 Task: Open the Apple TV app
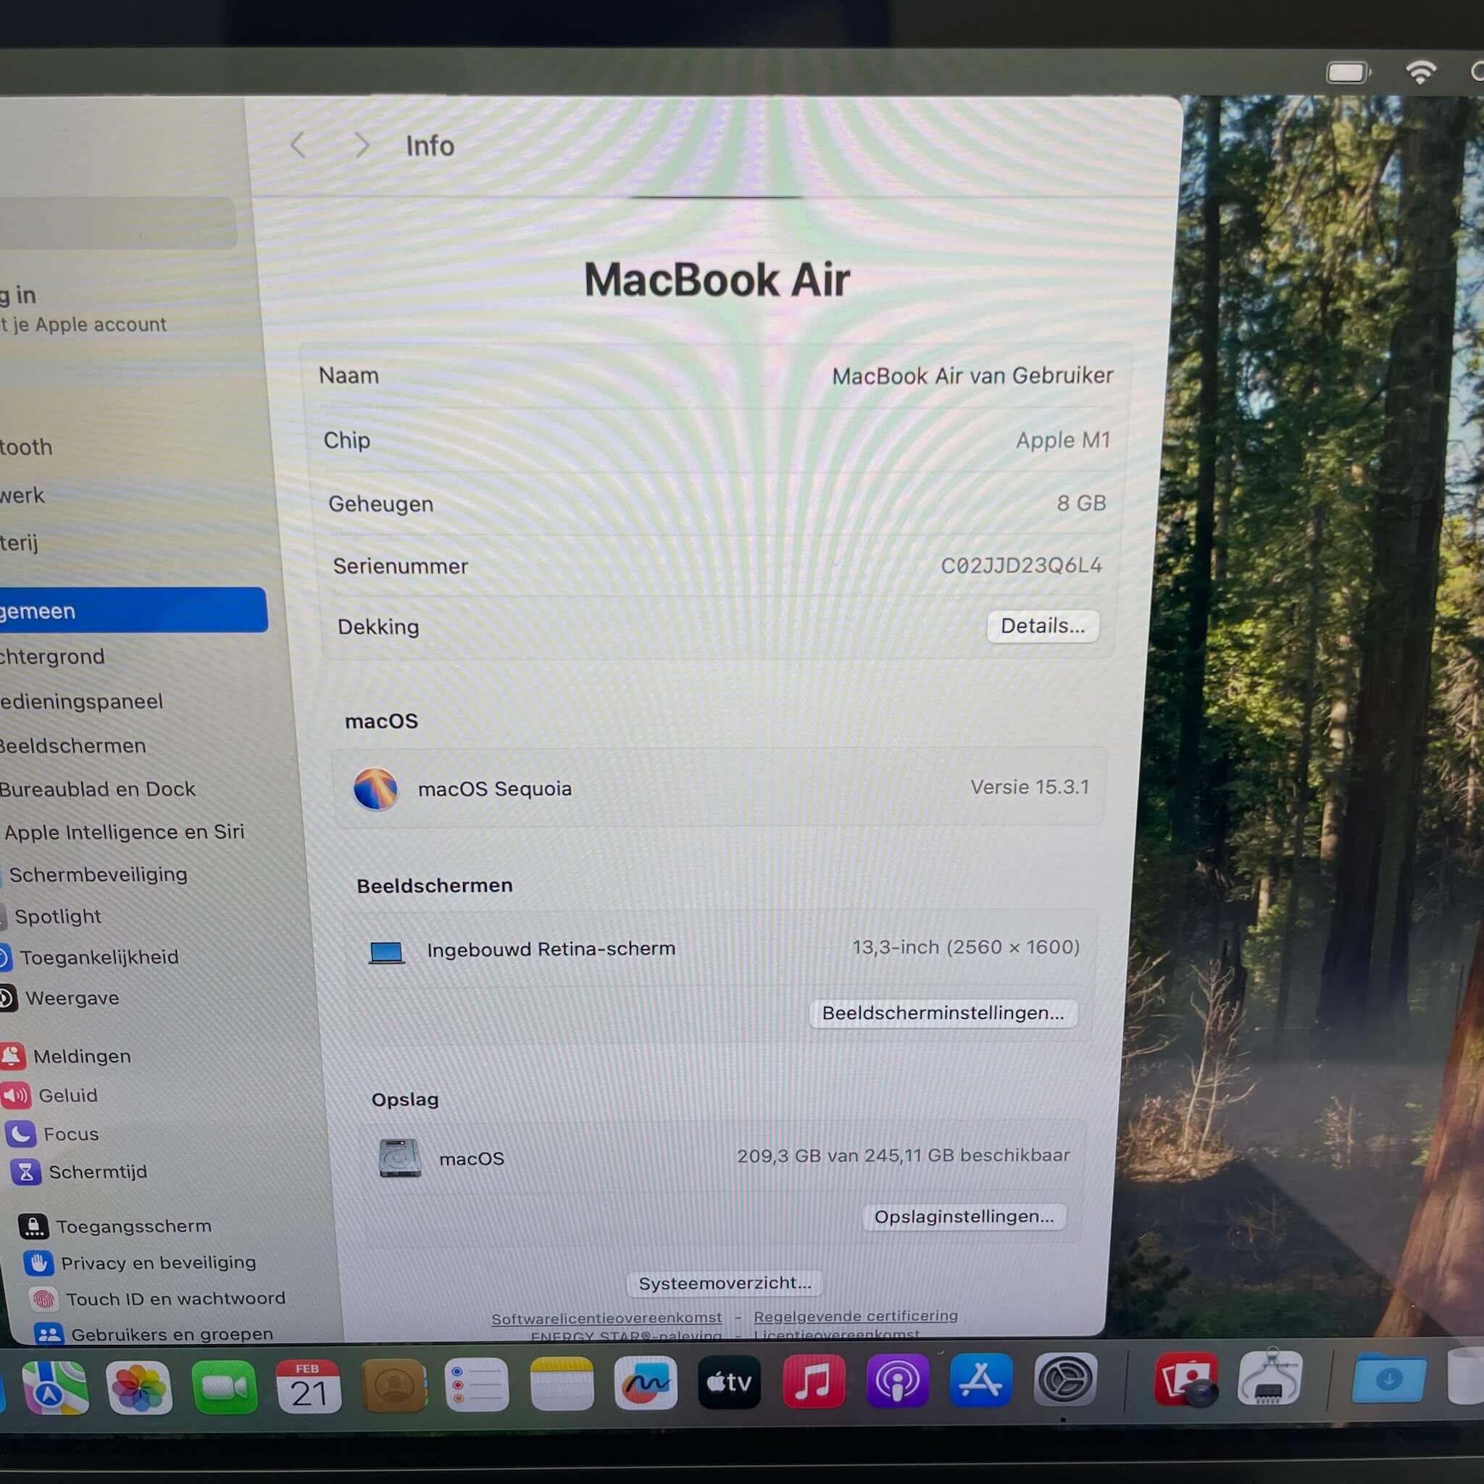[729, 1382]
